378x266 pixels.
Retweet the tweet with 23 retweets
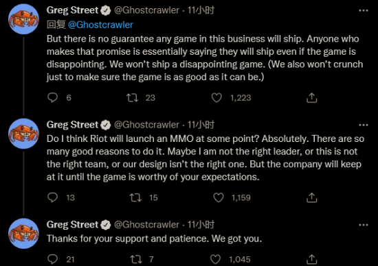133,97
